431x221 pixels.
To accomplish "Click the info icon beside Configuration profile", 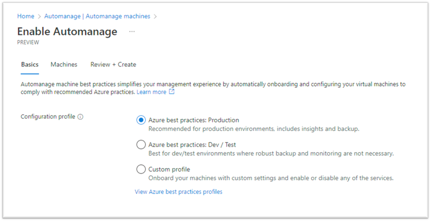I will coord(80,117).
